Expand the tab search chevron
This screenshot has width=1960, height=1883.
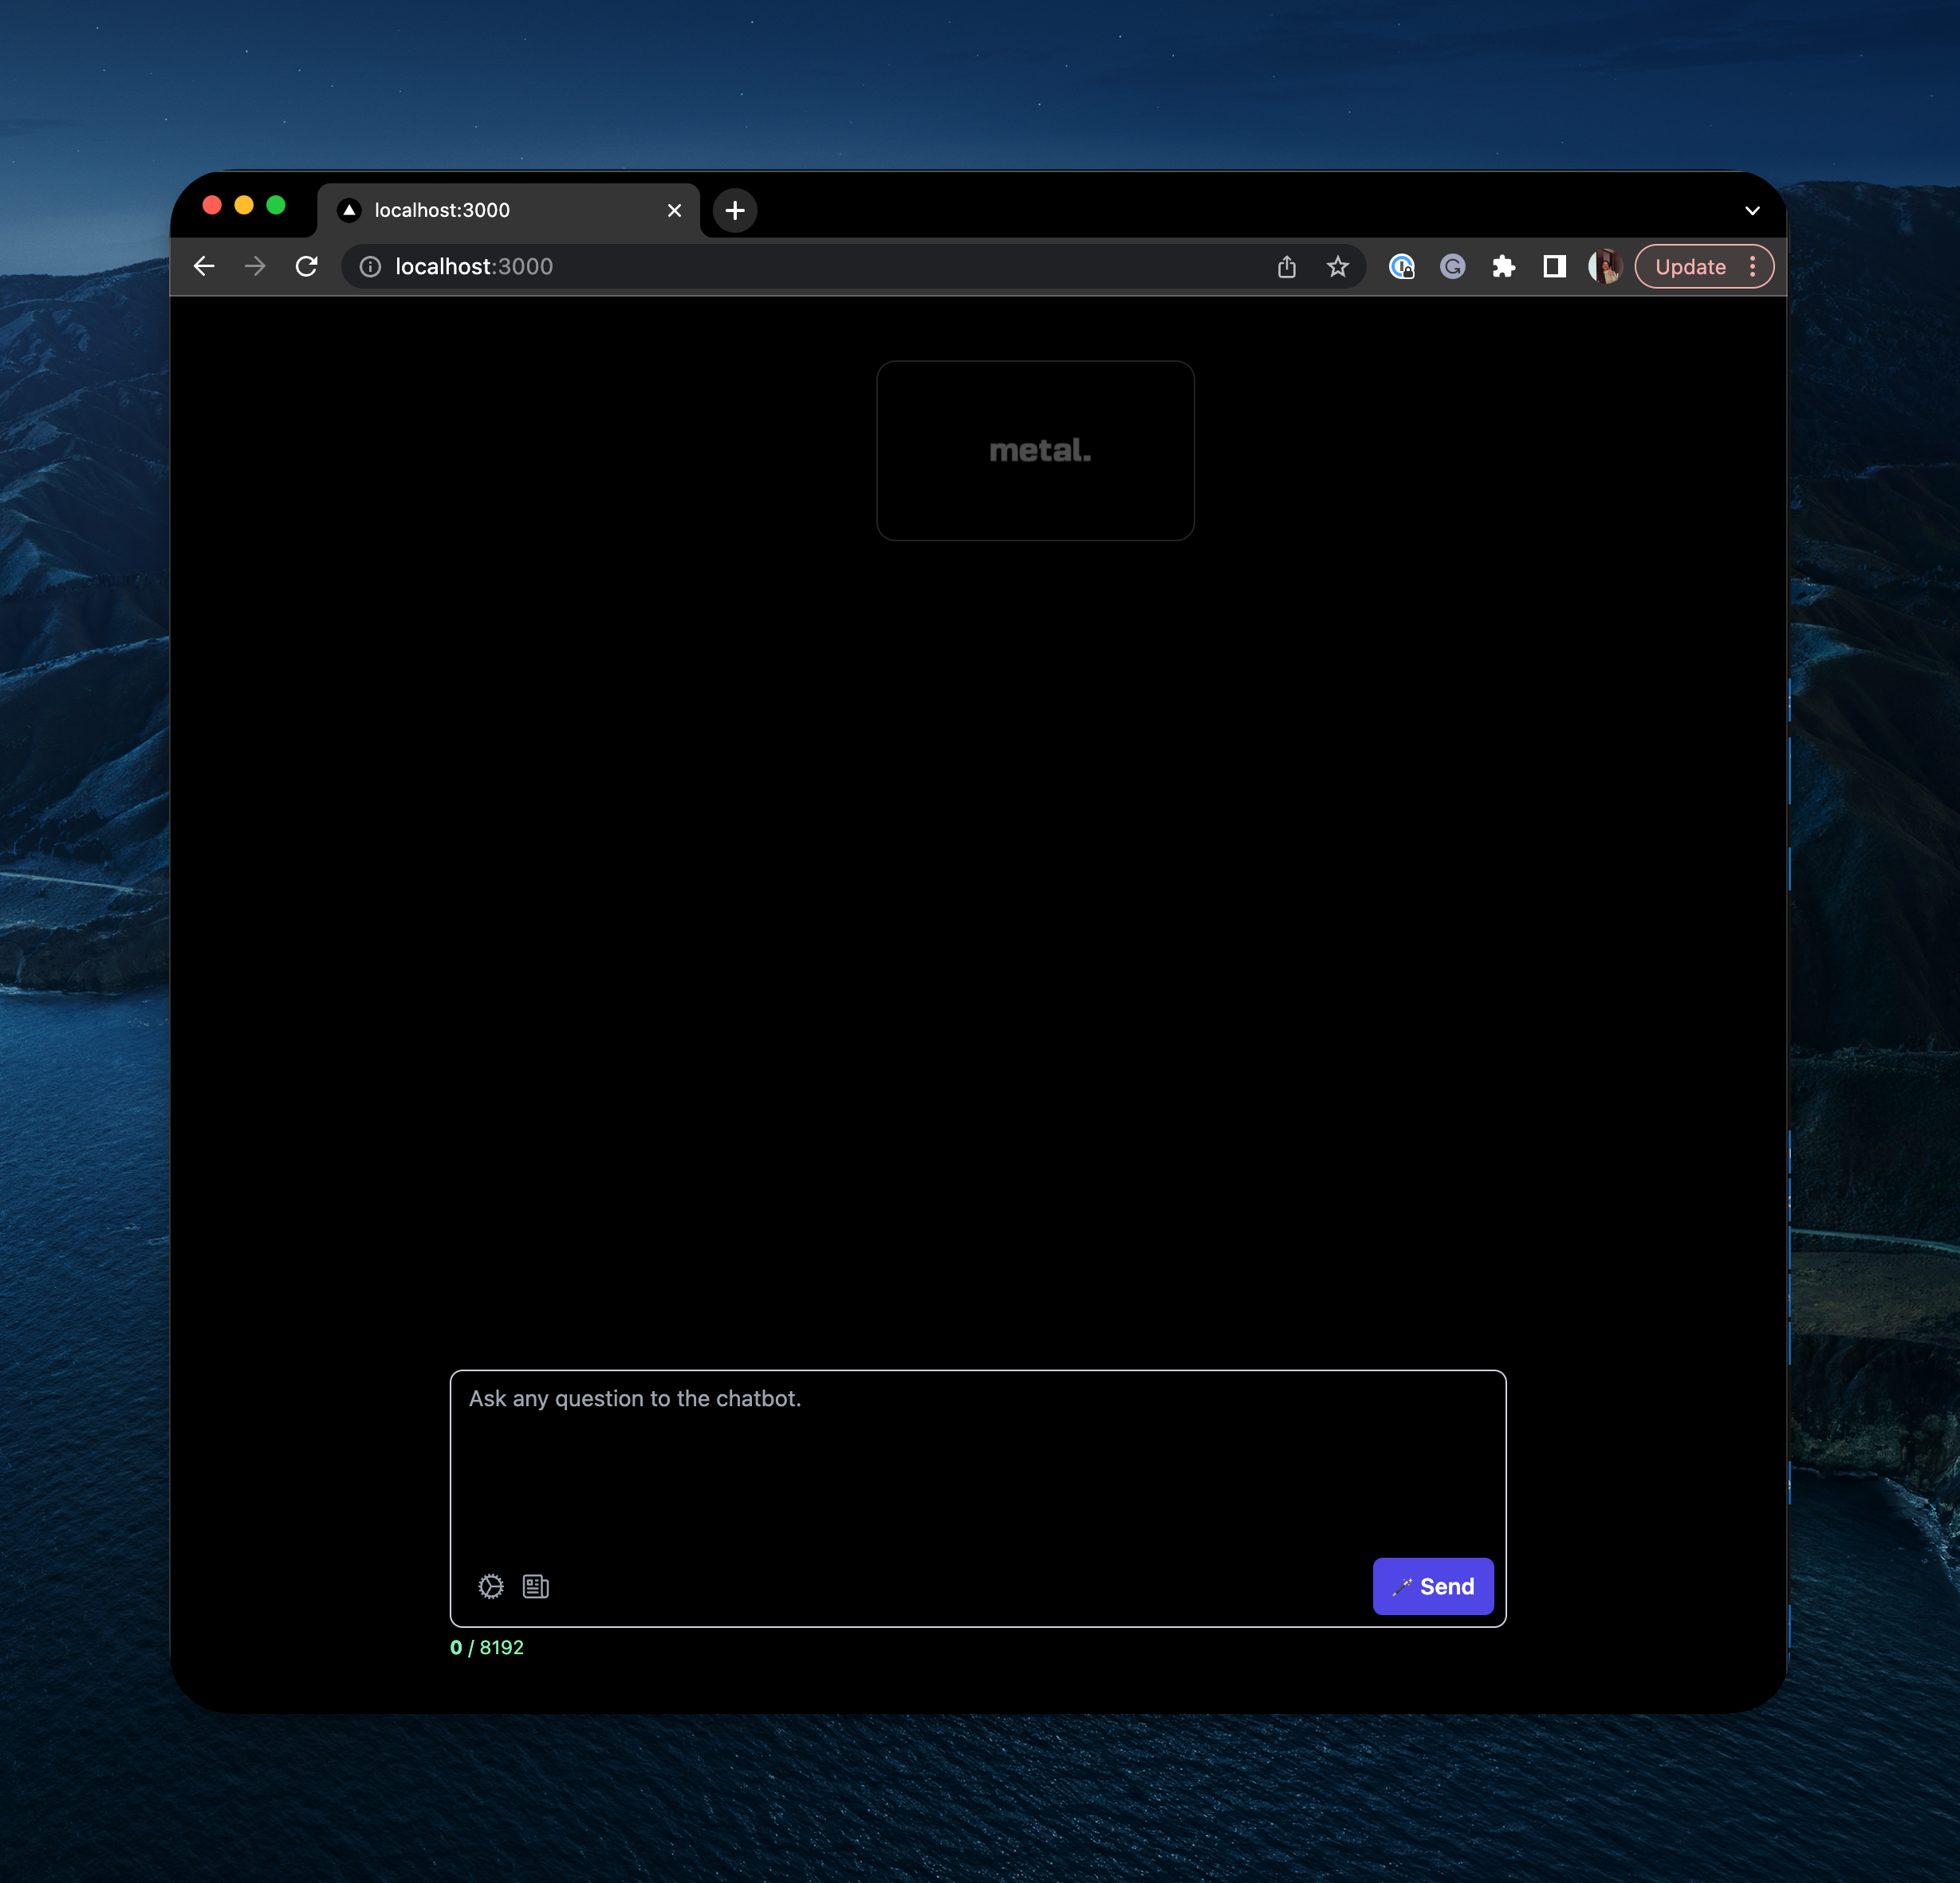1752,210
